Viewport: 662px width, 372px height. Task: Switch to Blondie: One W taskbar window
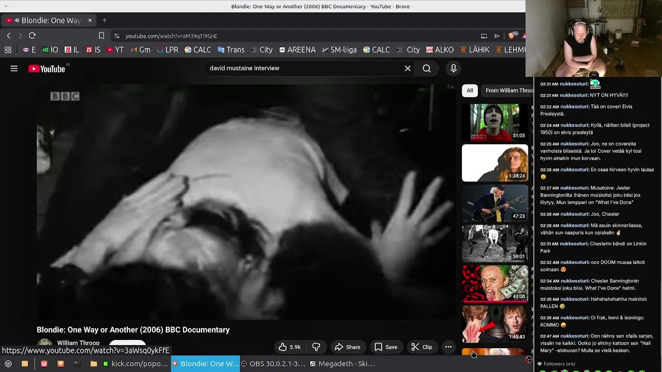pos(205,364)
